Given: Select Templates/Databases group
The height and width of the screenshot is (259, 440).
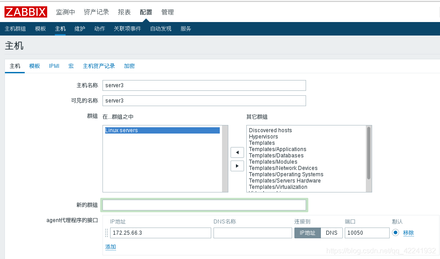Looking at the screenshot, I should point(276,156).
